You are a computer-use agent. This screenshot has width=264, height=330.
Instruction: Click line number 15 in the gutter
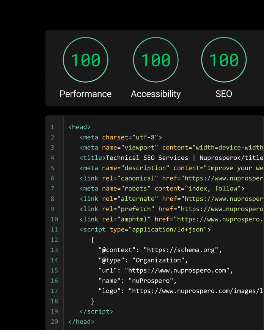coord(54,270)
